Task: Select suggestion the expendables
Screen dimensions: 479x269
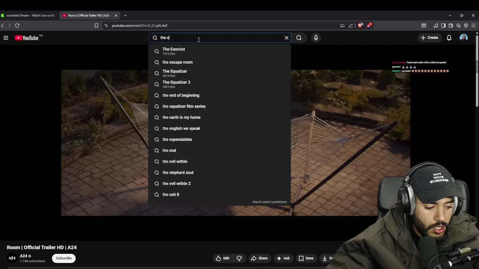Action: click(219, 139)
